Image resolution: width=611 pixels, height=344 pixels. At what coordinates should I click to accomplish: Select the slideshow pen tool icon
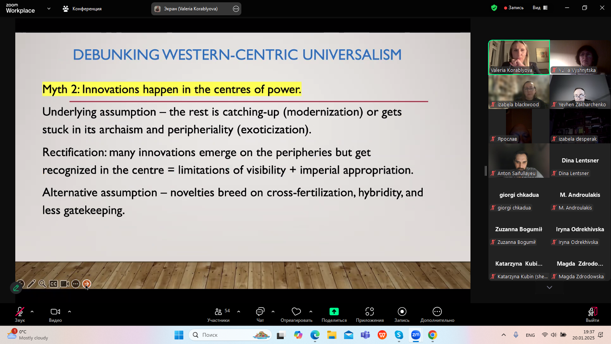tap(31, 284)
